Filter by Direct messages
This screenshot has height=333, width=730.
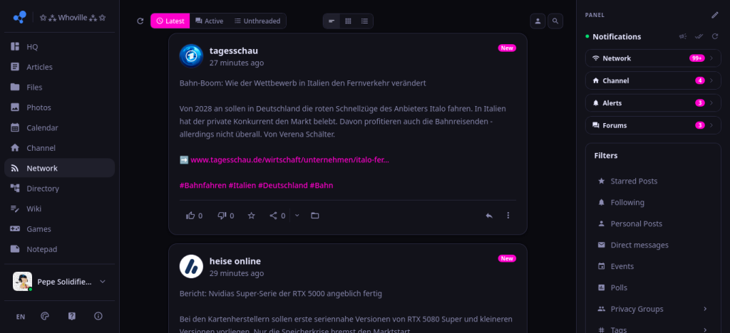[x=653, y=245]
